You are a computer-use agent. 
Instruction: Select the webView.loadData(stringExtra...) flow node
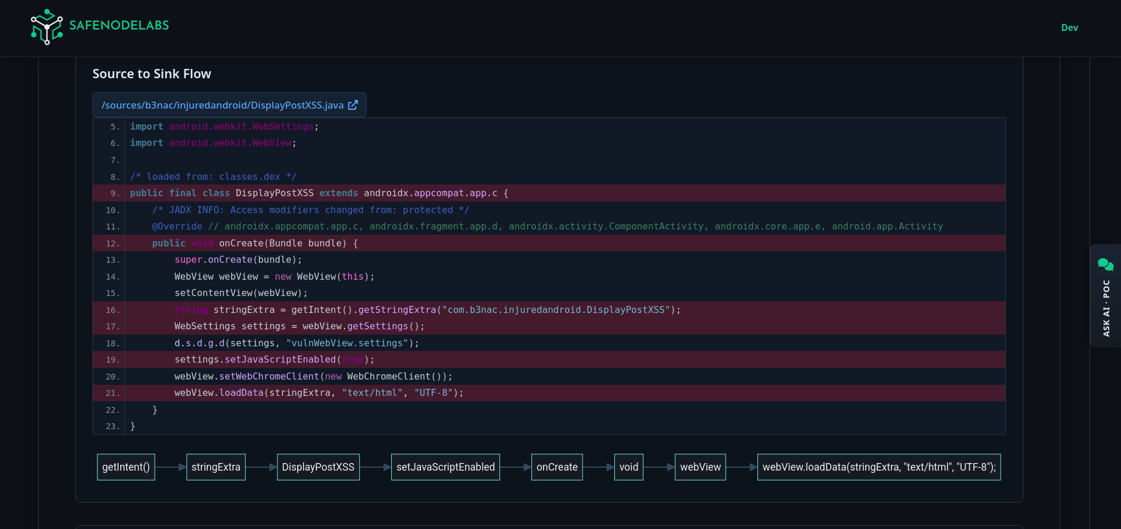click(879, 467)
